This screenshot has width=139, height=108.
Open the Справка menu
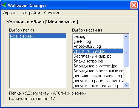52,13
